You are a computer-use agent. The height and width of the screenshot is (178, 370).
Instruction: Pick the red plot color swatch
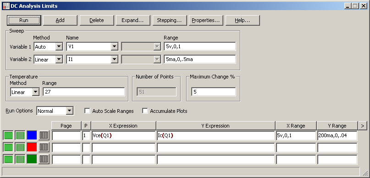pos(32,147)
